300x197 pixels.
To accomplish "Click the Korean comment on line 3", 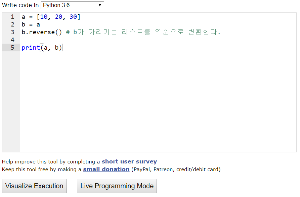I will (148, 32).
